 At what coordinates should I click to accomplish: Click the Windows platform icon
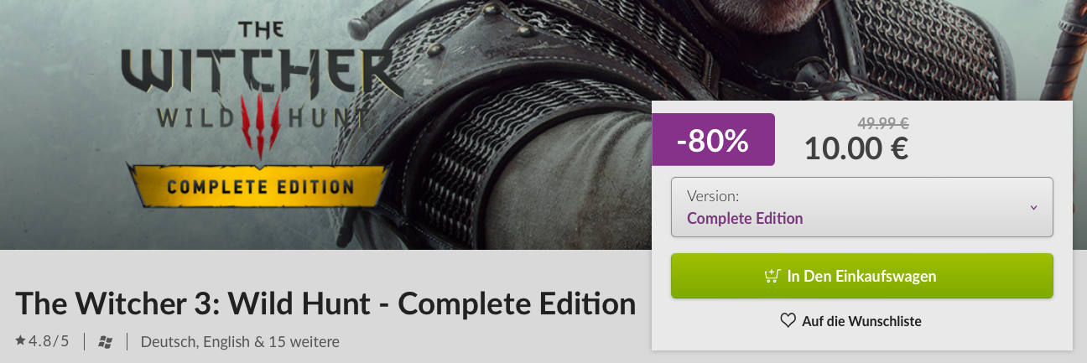(x=106, y=342)
